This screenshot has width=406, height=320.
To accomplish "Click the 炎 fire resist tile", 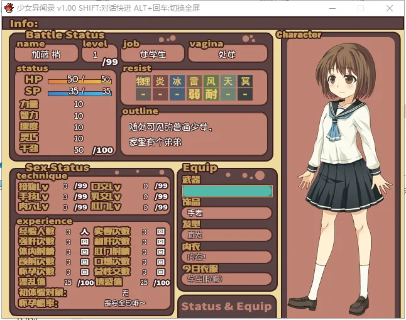I will tap(160, 81).
